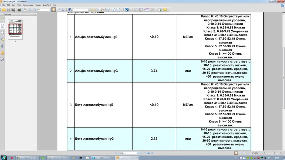Click the Open file folder icon
Viewport: 285px width, 160px height.
[3, 10]
